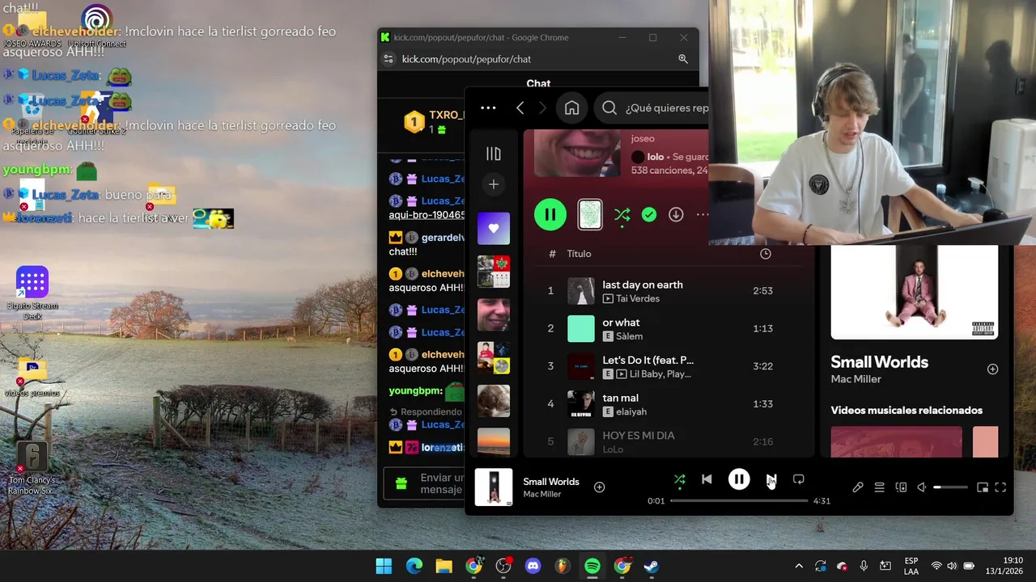Click youngbpm username in Kick chat
Screen dimensions: 1036x582
click(x=415, y=390)
